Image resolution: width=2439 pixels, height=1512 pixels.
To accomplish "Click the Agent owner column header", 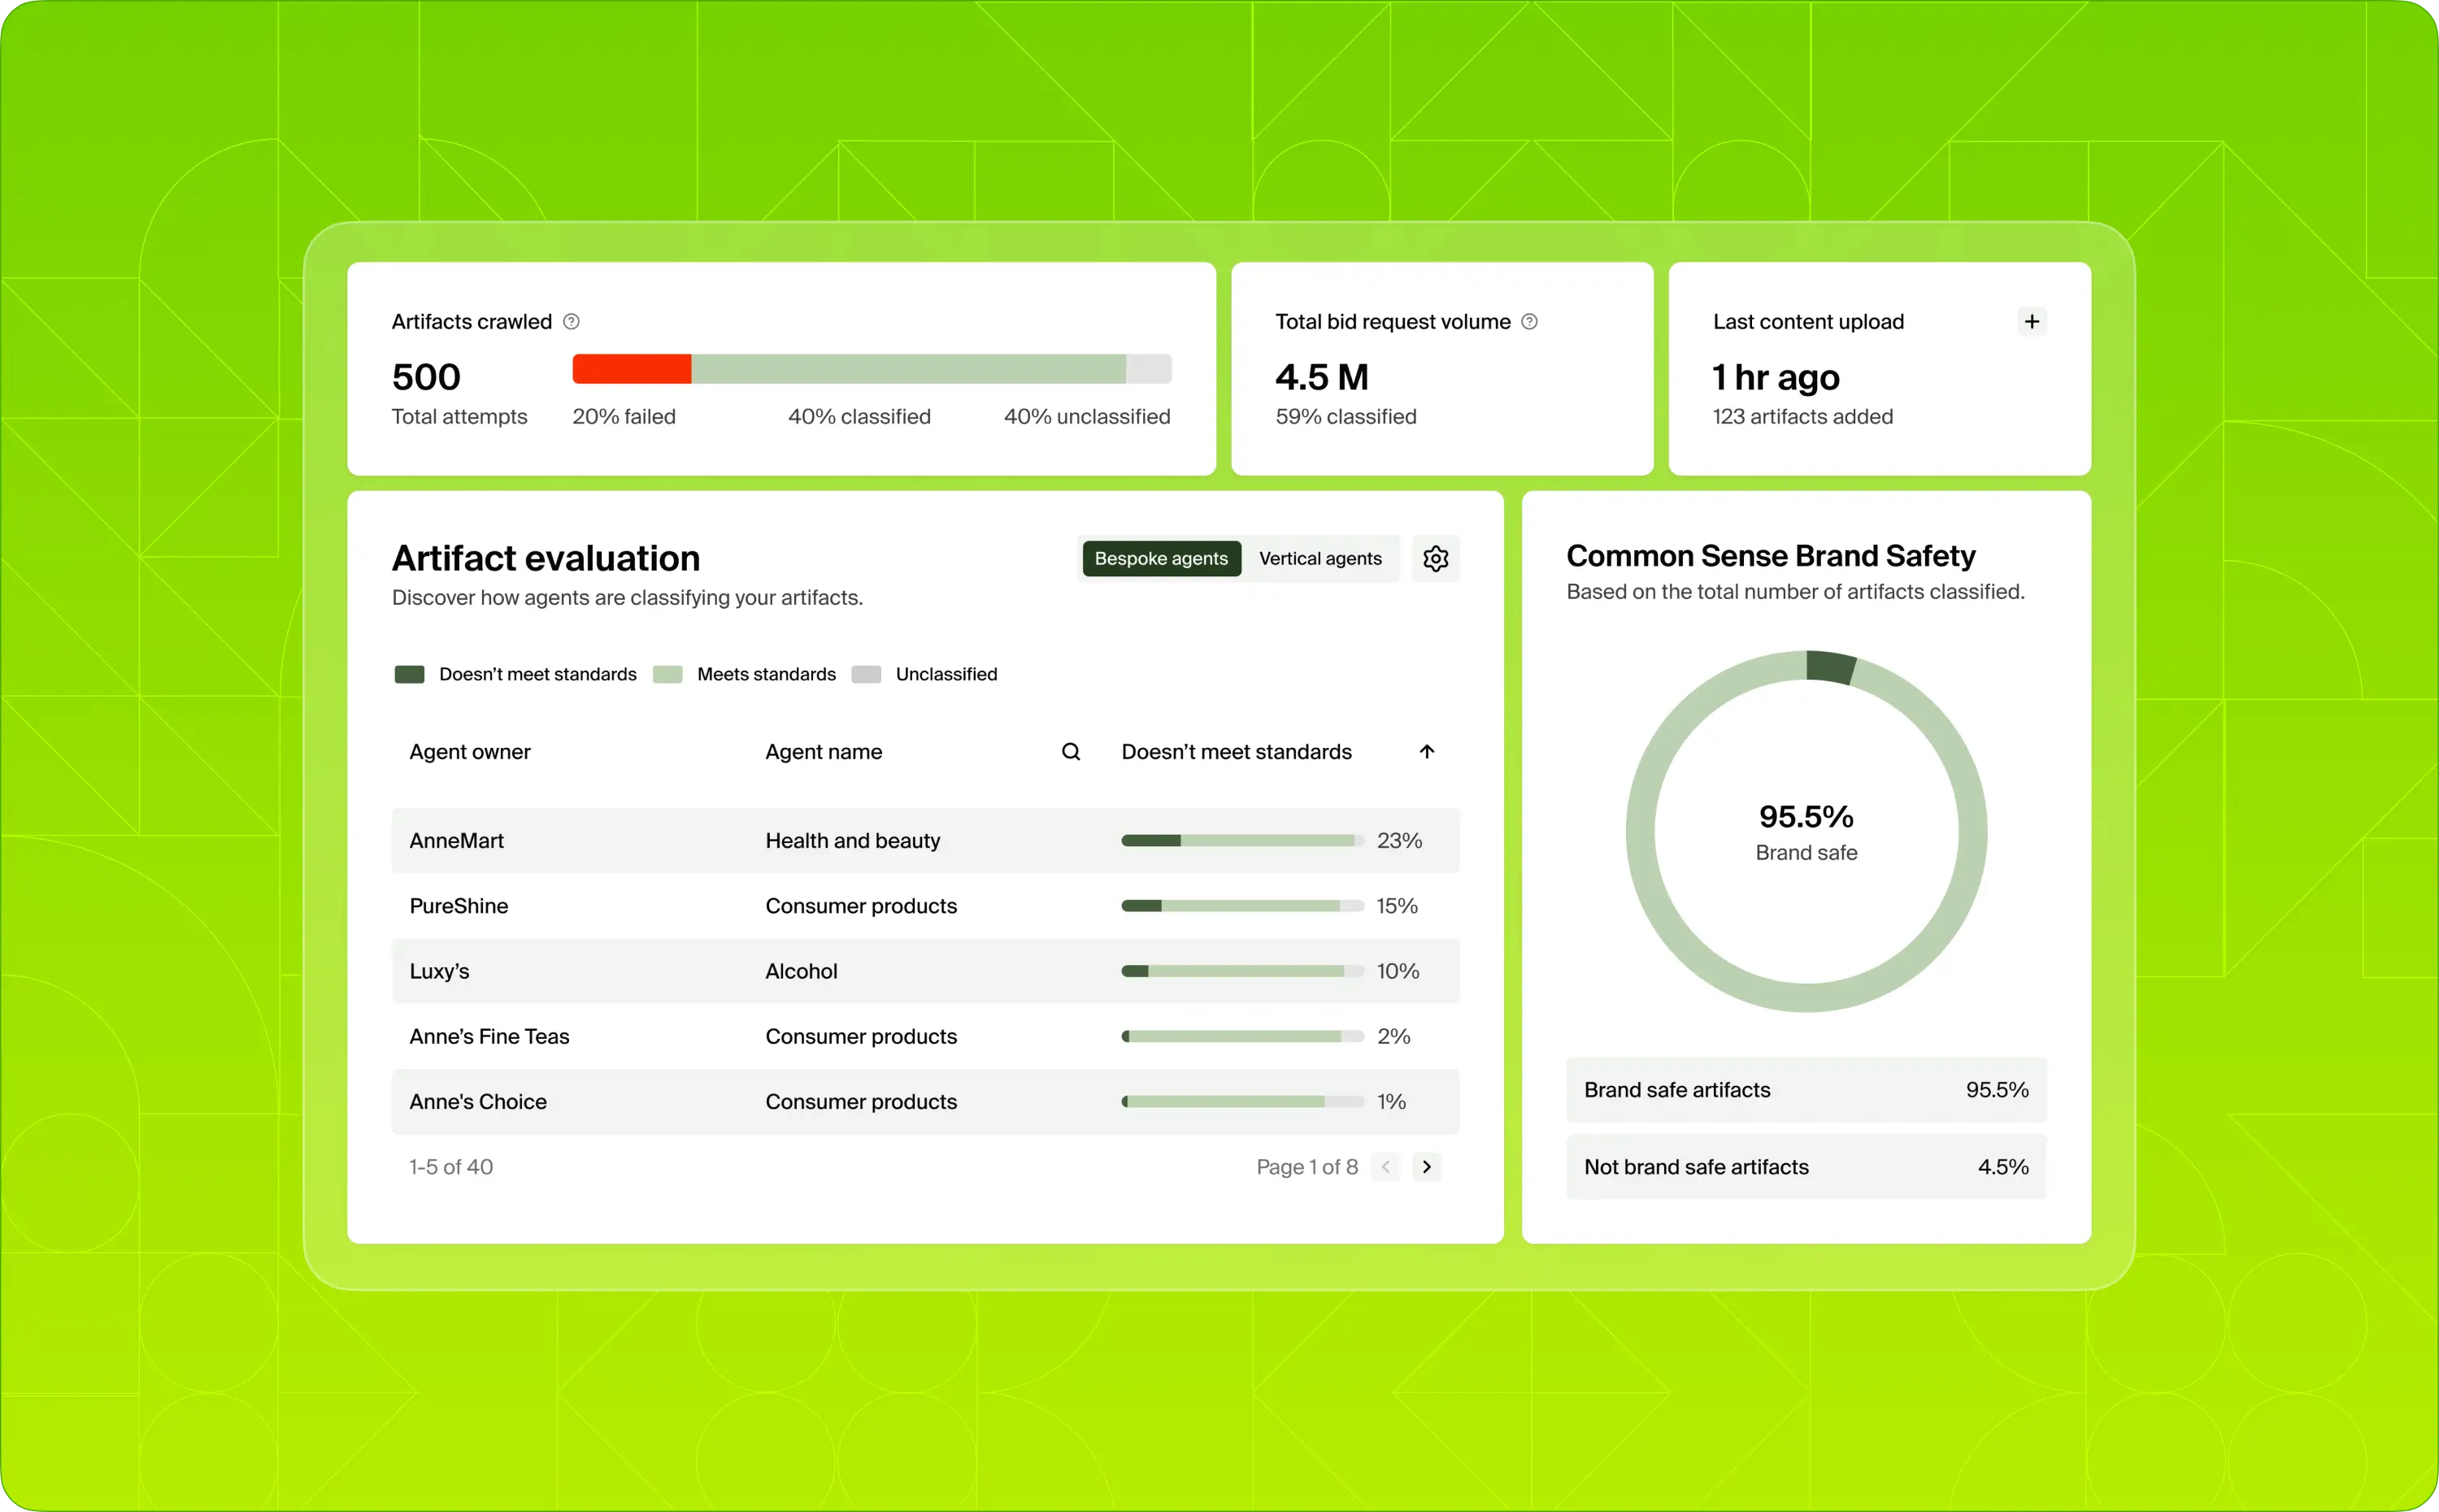I will coord(469,751).
